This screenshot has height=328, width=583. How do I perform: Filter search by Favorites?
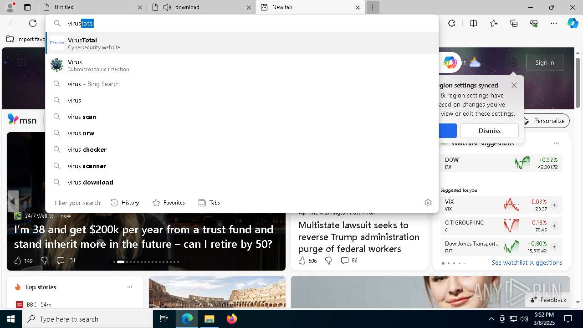tap(169, 203)
